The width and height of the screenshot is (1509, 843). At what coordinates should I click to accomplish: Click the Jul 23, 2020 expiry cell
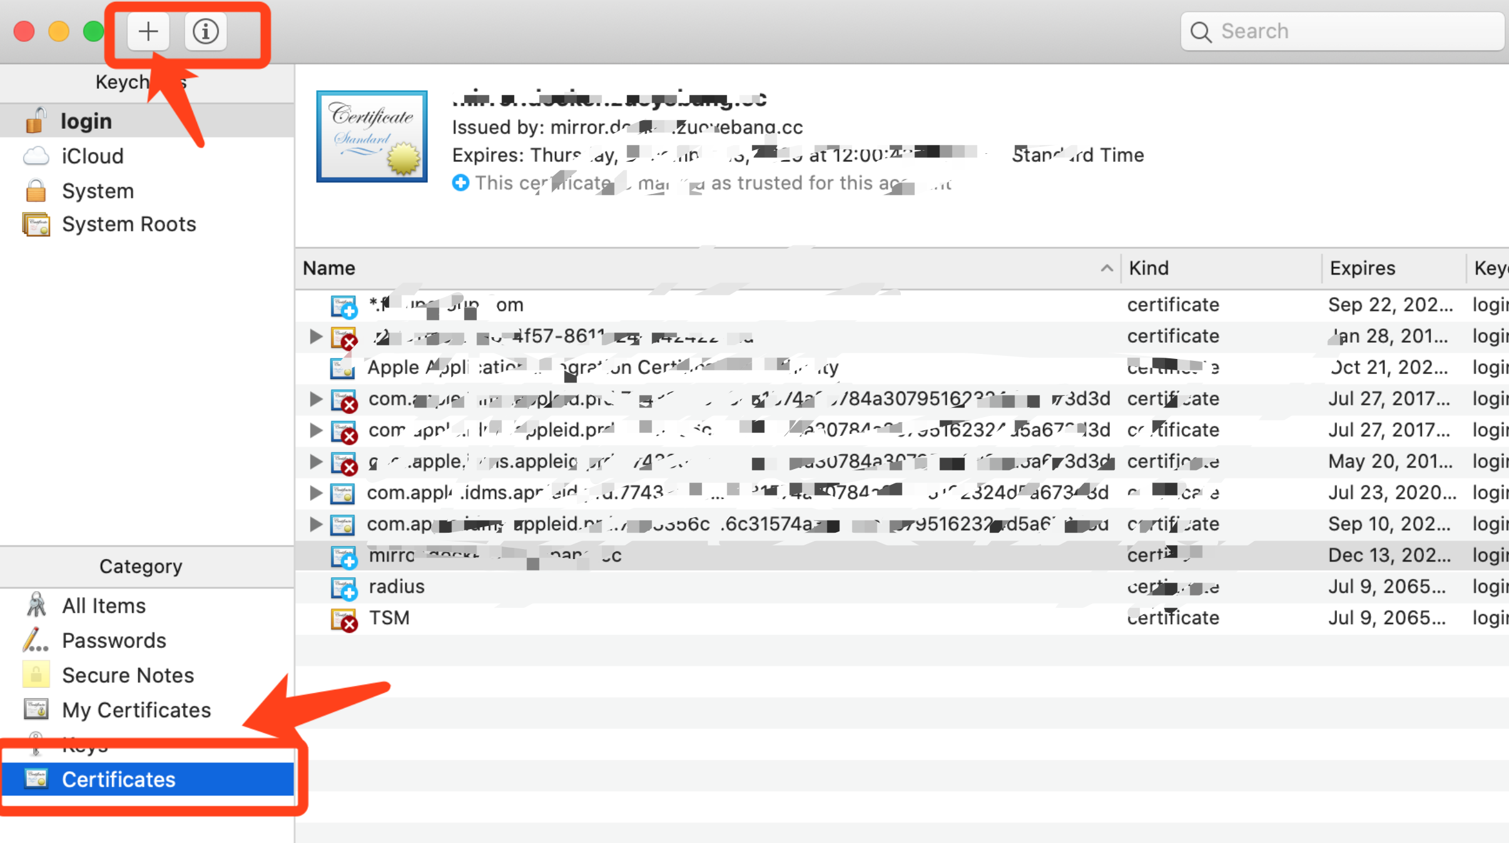tap(1392, 493)
